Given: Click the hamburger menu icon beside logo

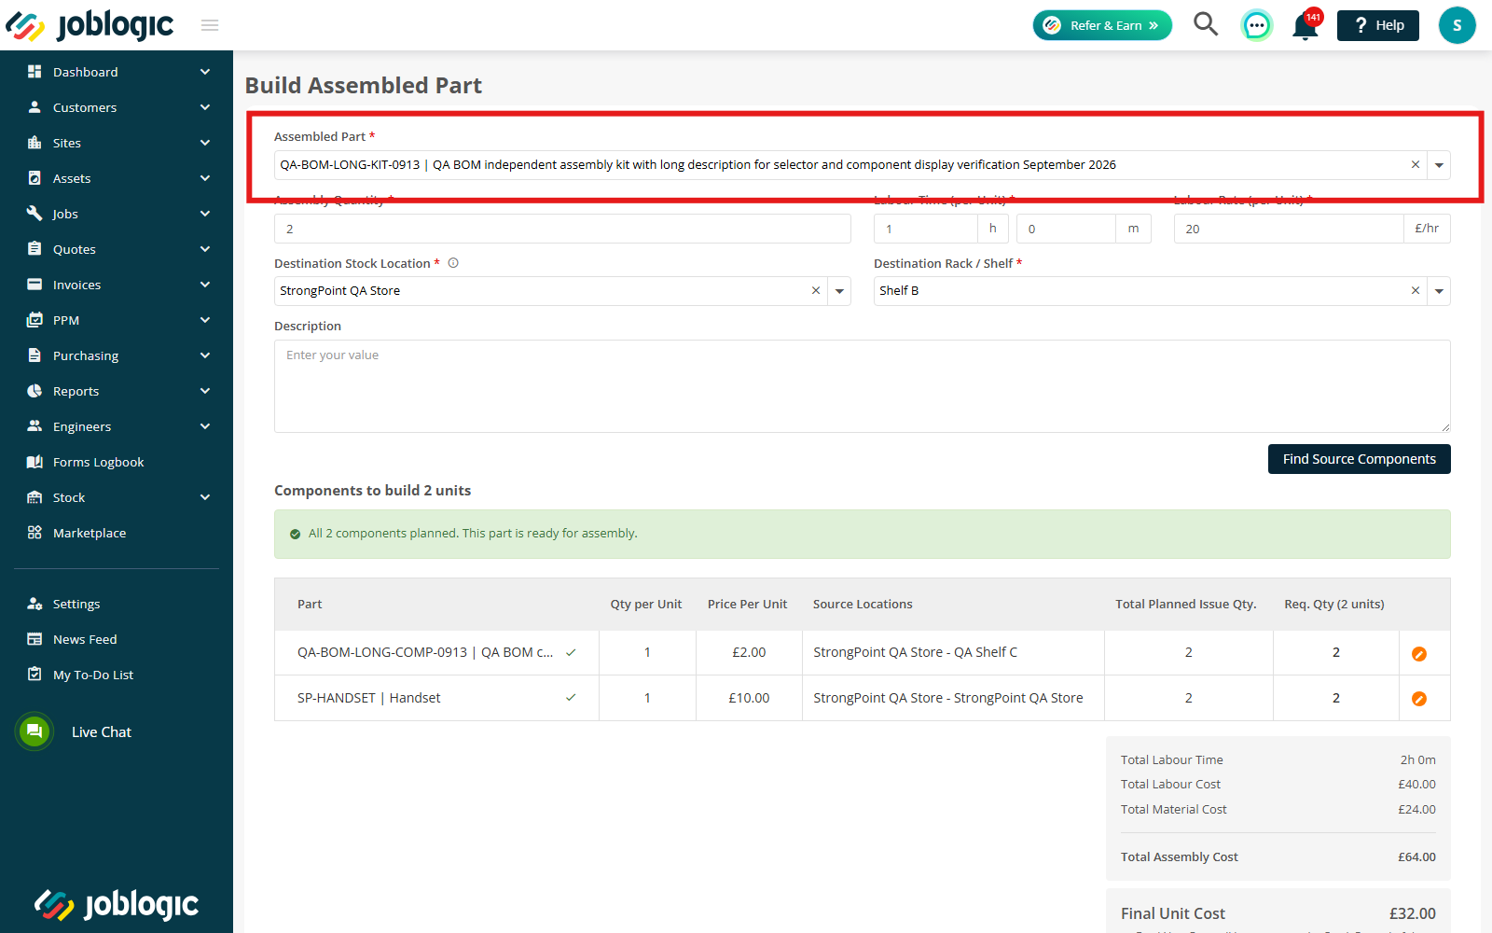Looking at the screenshot, I should pyautogui.click(x=210, y=25).
